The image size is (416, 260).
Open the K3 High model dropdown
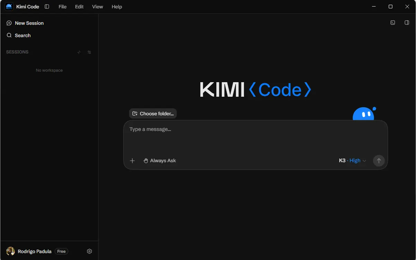[x=352, y=161]
